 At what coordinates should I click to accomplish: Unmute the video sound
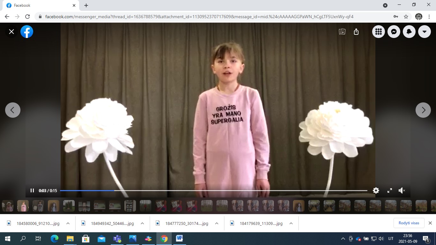402,190
